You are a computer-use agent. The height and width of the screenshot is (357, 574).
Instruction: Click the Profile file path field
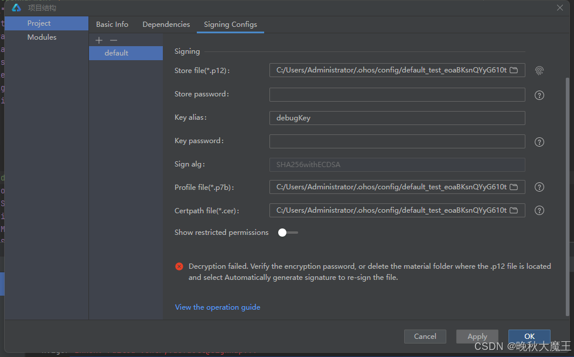pyautogui.click(x=397, y=187)
